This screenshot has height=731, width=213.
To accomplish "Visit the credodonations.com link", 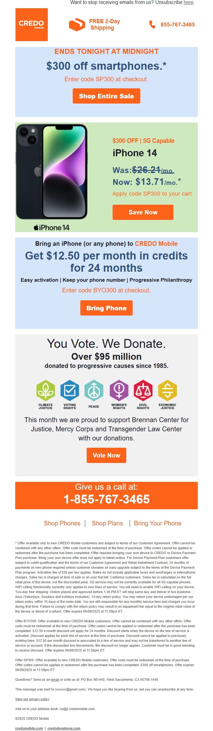I will click(64, 728).
